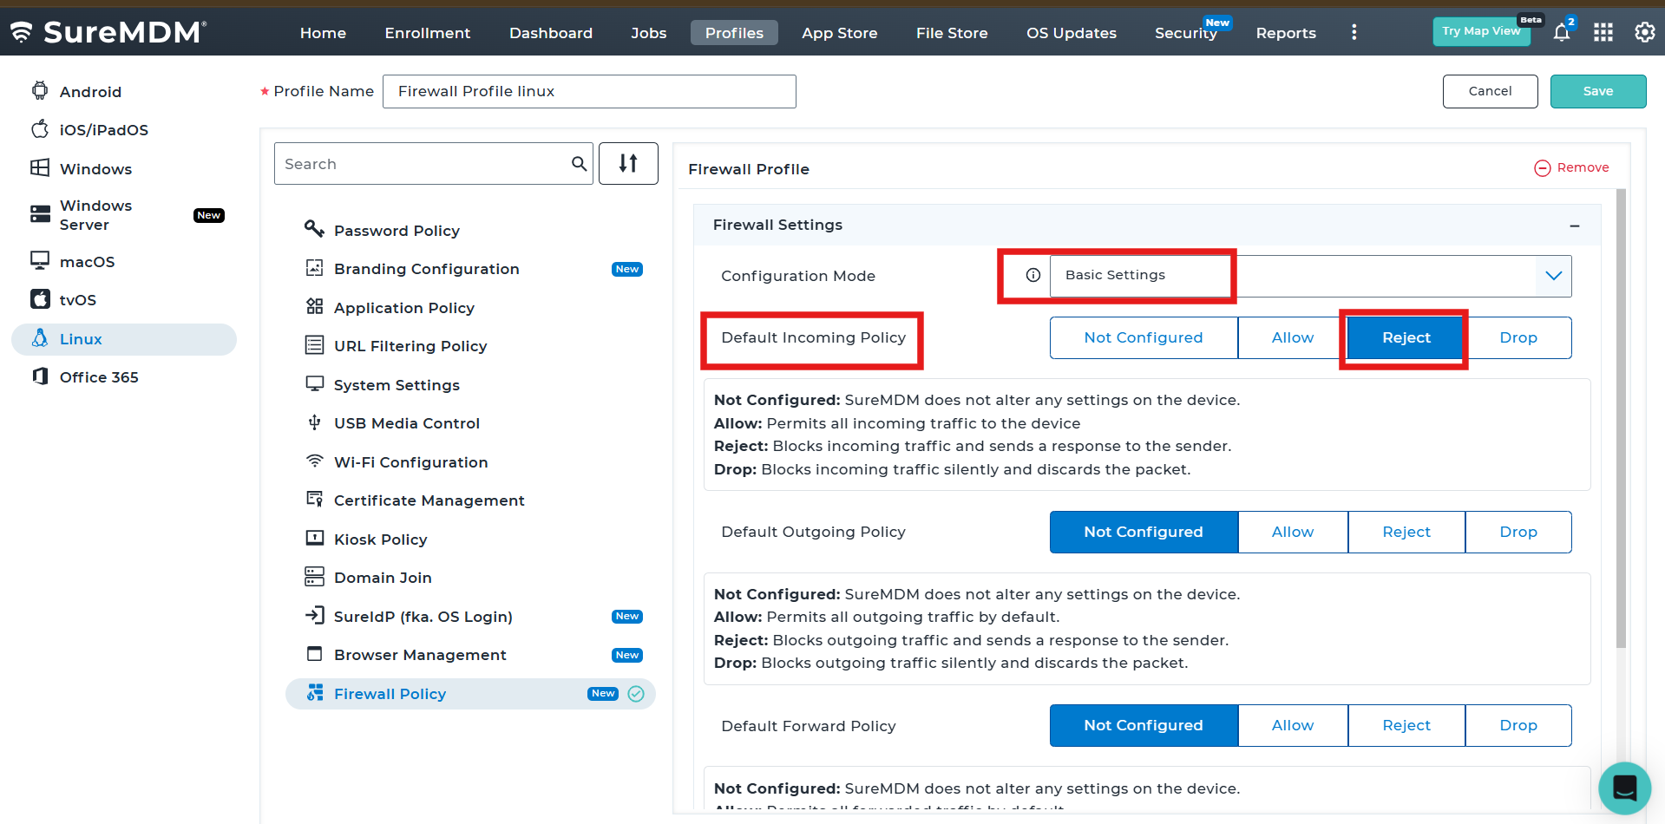Click the Android platform icon

click(x=39, y=90)
